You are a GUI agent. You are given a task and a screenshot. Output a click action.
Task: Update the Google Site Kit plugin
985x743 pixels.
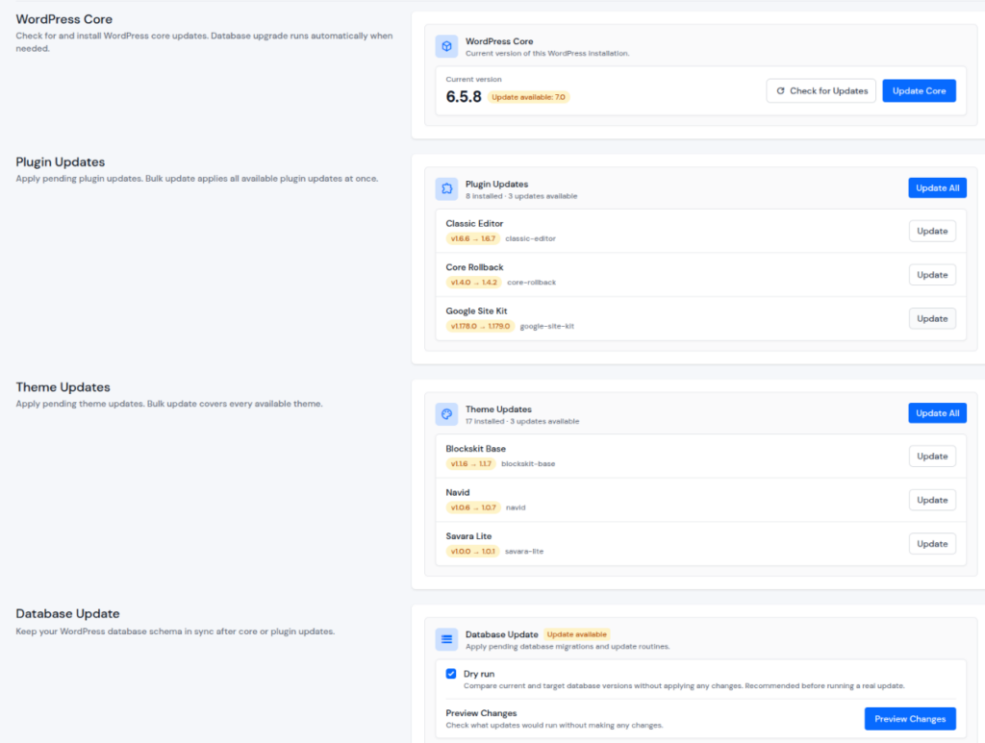(932, 319)
